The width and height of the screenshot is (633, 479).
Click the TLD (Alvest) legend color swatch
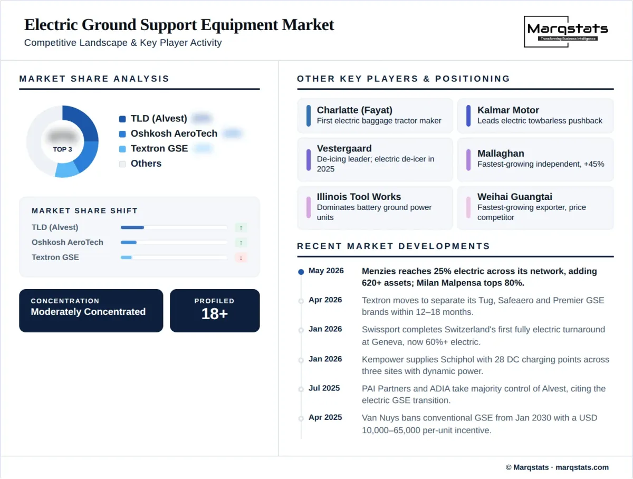point(122,119)
